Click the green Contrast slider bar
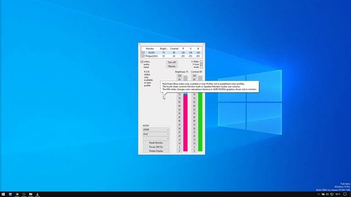The image size is (351, 197). coord(200,121)
